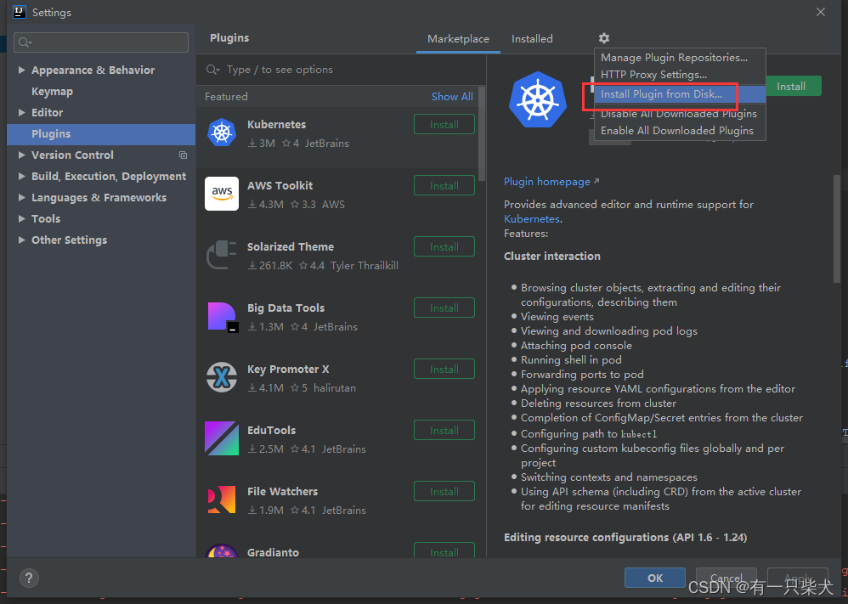Click the EduTools plugin icon
The height and width of the screenshot is (604, 848).
point(222,438)
